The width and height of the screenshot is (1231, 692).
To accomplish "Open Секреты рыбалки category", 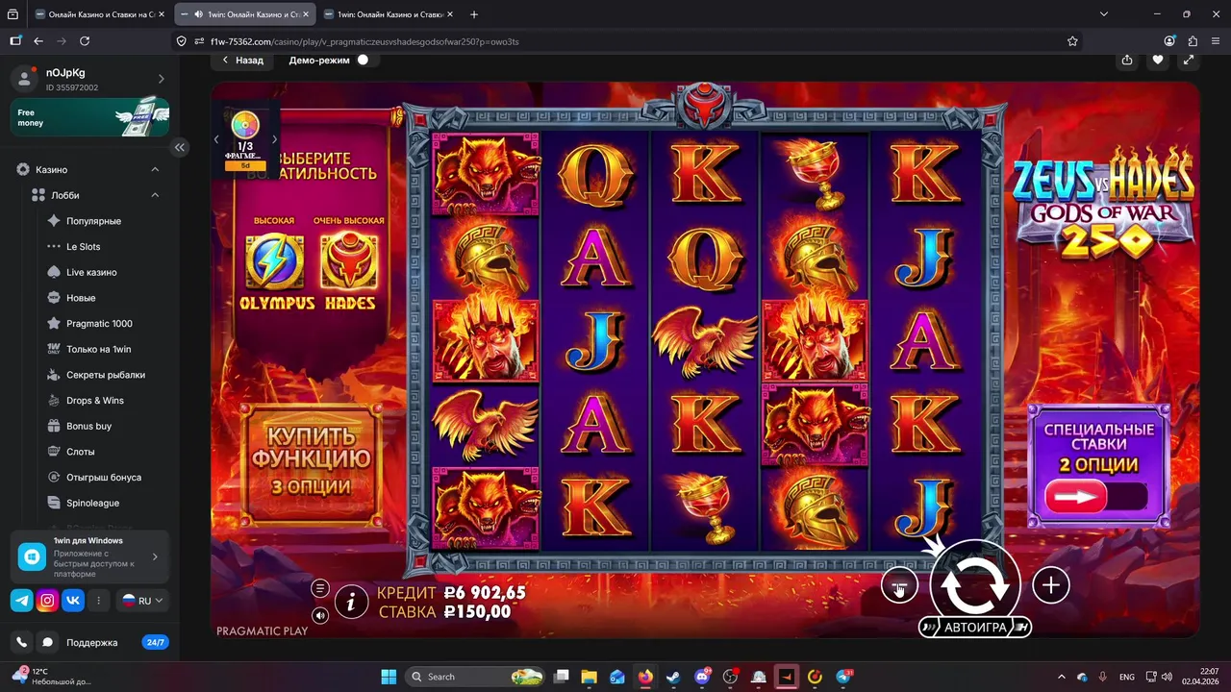I will pyautogui.click(x=106, y=375).
